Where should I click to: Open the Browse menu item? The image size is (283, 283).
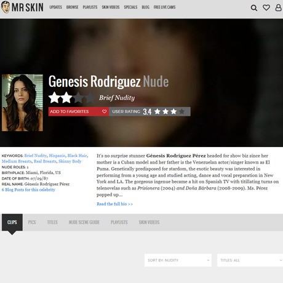[x=72, y=7]
